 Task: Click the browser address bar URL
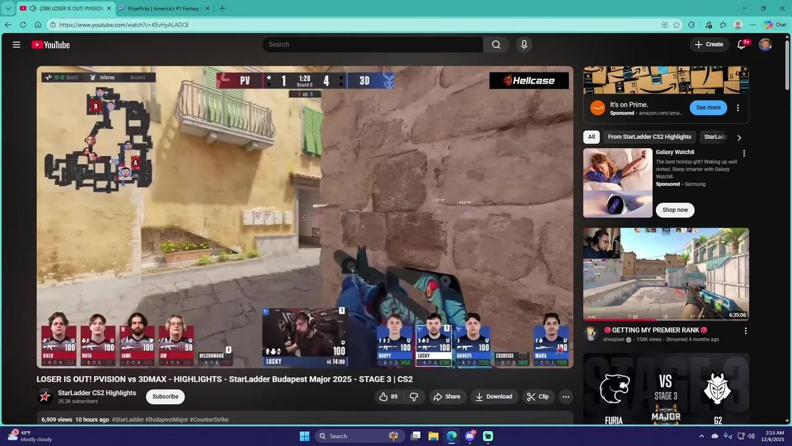click(124, 25)
